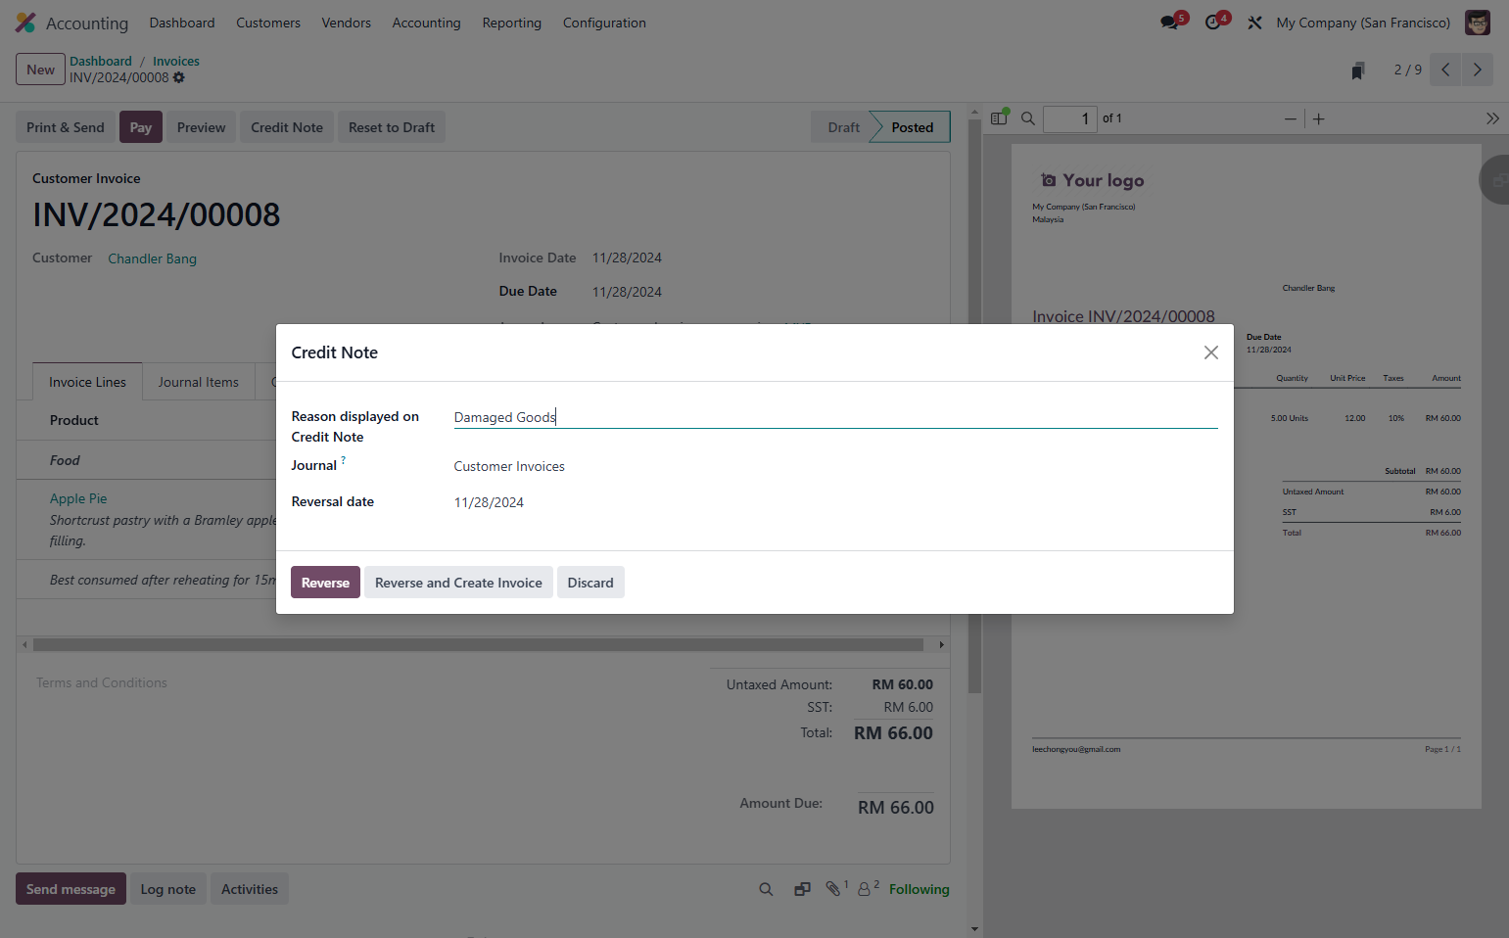Click the Pay button
Image resolution: width=1509 pixels, height=938 pixels.
141,127
